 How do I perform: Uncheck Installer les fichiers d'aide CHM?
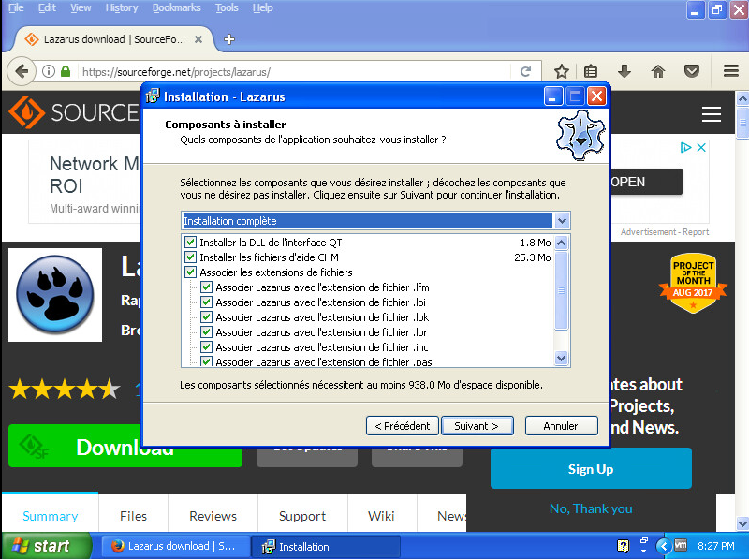pos(190,257)
